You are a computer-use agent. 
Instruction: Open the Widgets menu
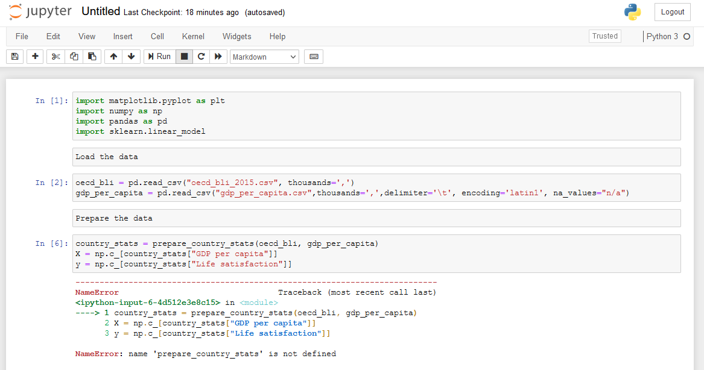pyautogui.click(x=236, y=36)
